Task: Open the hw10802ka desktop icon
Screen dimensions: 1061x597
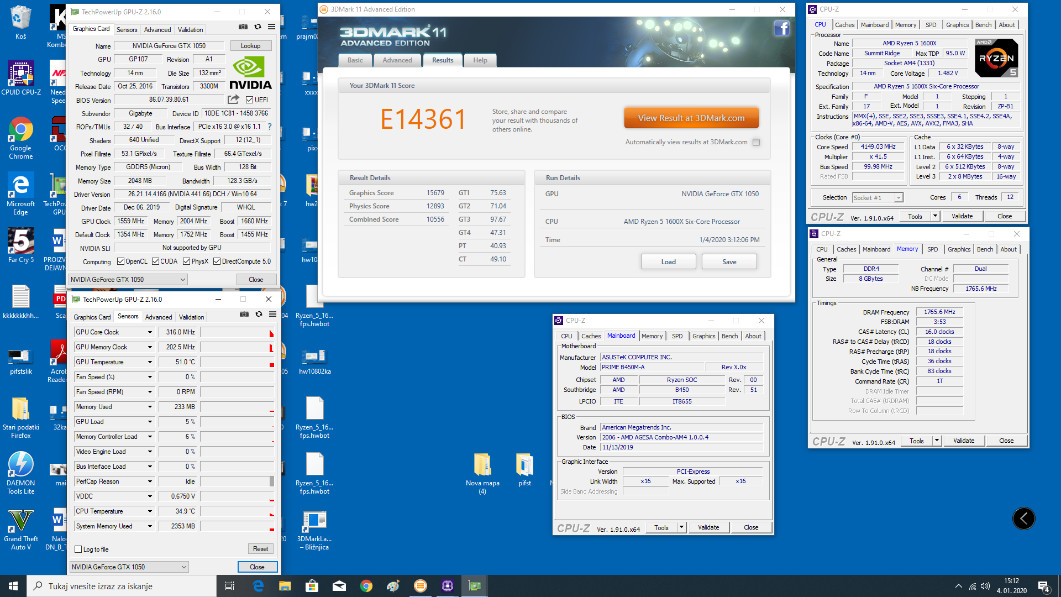Action: click(x=314, y=362)
